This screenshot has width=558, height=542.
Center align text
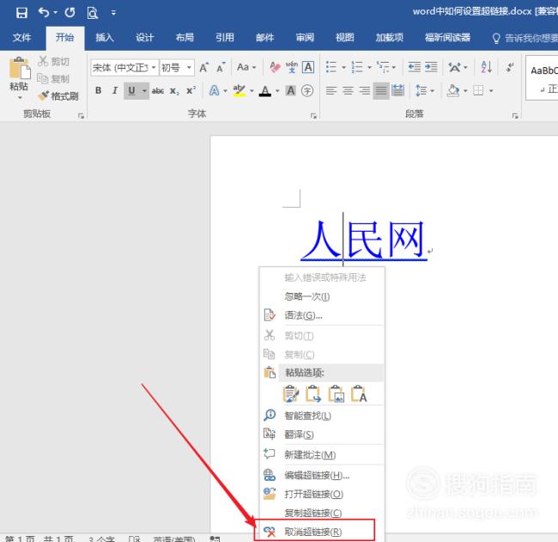tap(348, 91)
